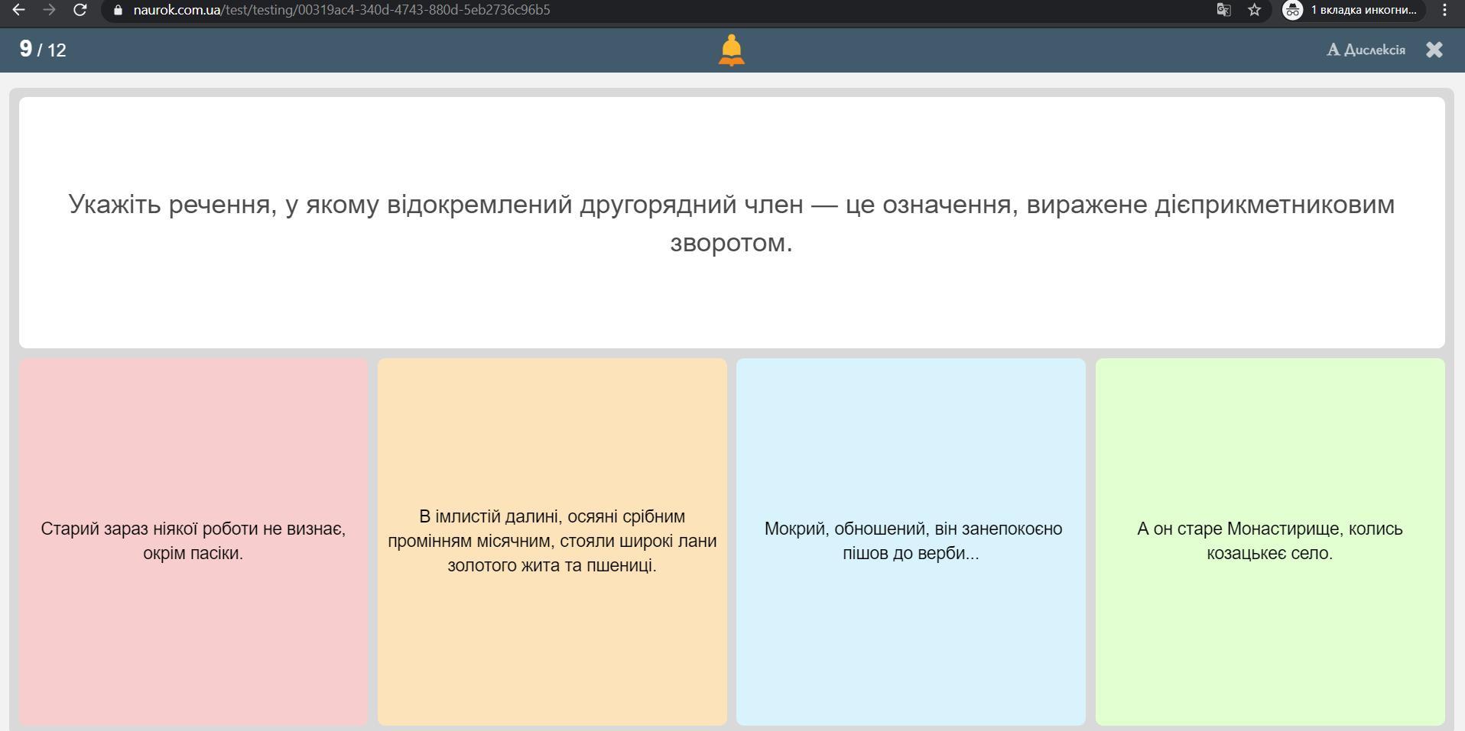Choose answer 'В імлистій далині, осяяні срібним'
Viewport: 1465px width, 731px height.
click(552, 541)
